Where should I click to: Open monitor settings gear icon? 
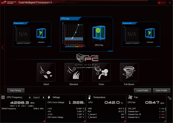pyautogui.click(x=170, y=98)
